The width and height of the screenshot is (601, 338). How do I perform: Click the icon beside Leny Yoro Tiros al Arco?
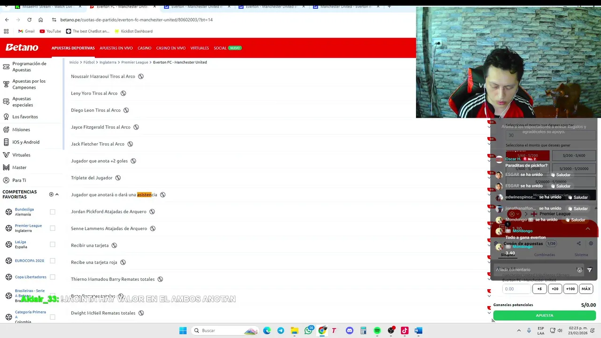(123, 93)
